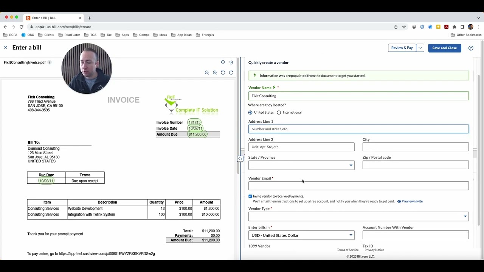The width and height of the screenshot is (484, 272).
Task: Toggle the browser side panel
Action: point(462,27)
